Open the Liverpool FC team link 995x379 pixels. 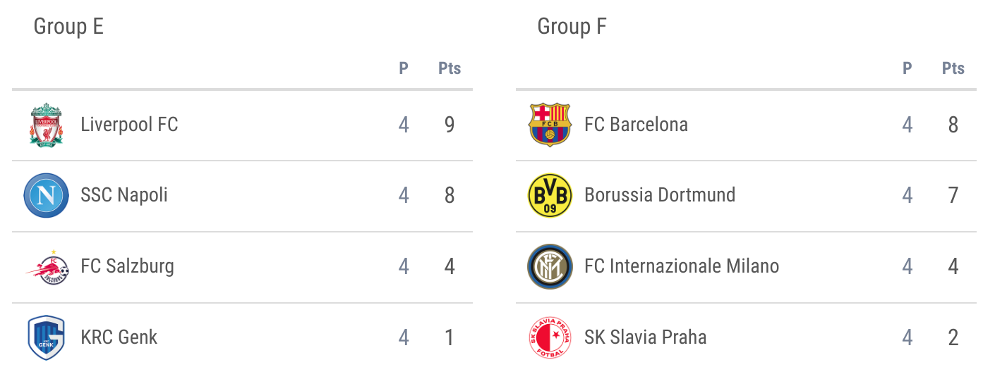pos(129,125)
